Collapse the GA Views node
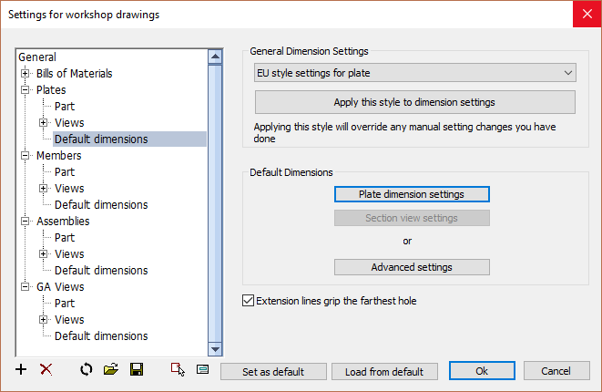This screenshot has width=602, height=392. tap(25, 286)
